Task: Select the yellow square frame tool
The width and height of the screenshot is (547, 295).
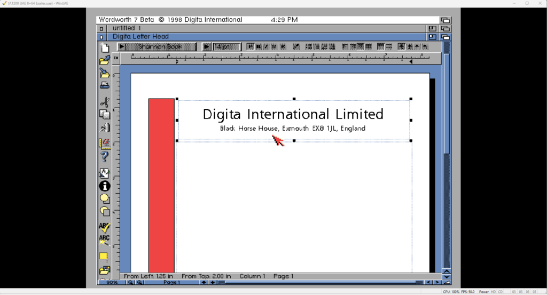Action: tap(104, 257)
